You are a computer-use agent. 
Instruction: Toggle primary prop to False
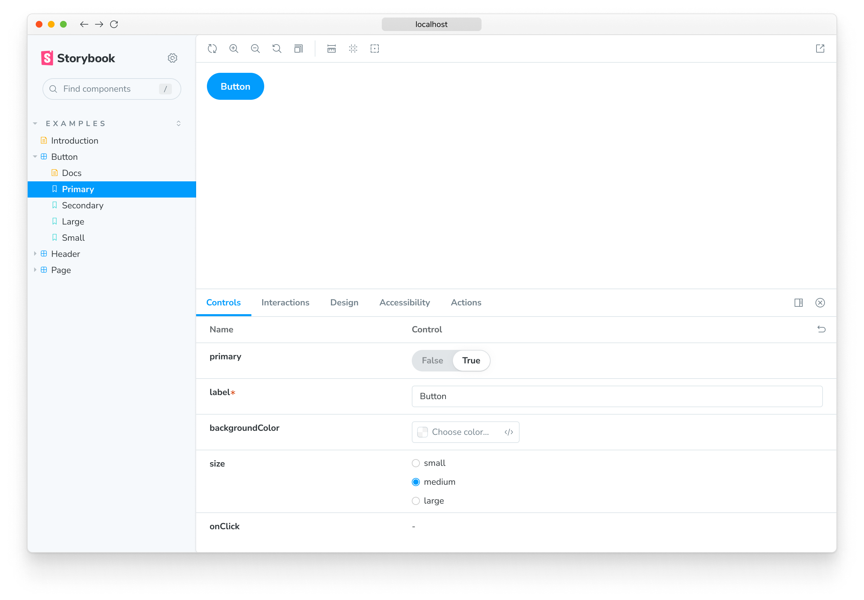432,360
